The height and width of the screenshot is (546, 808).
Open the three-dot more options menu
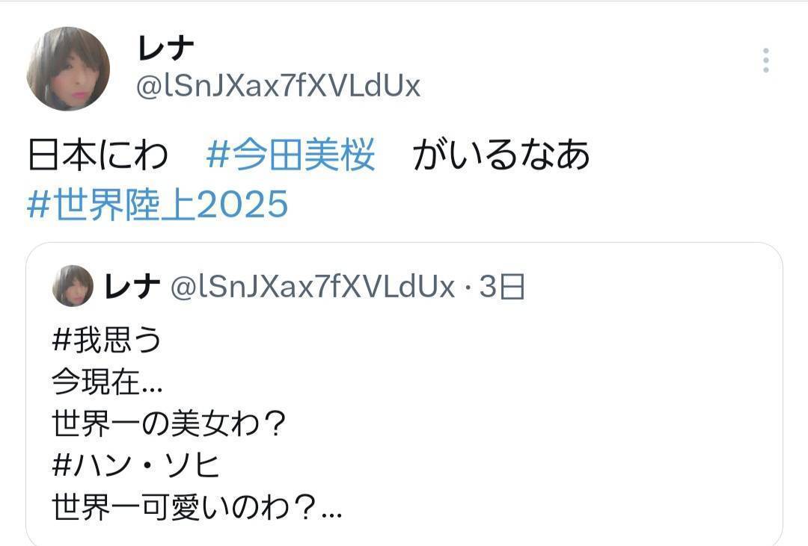pos(766,61)
